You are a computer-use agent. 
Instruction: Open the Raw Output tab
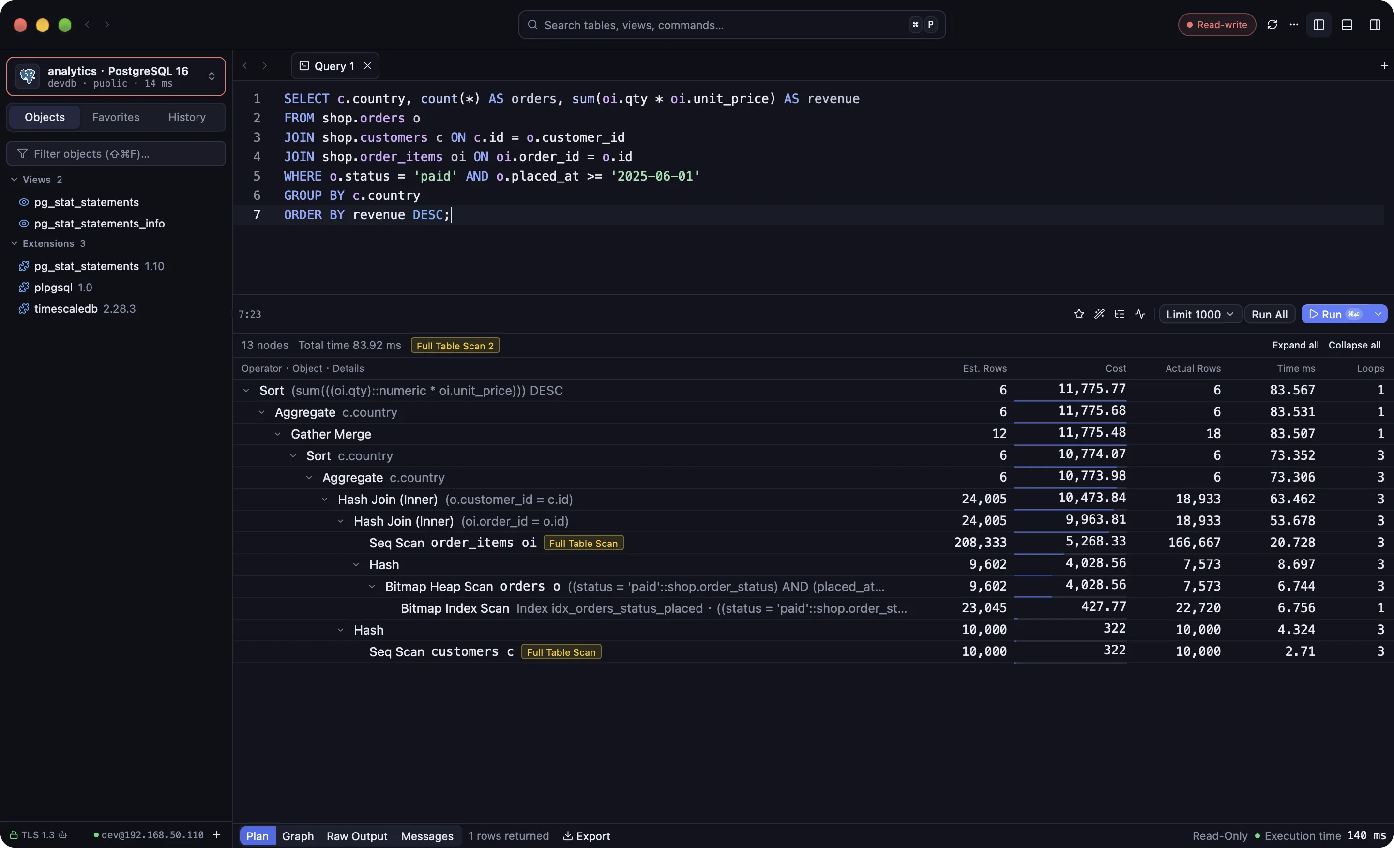coord(357,835)
